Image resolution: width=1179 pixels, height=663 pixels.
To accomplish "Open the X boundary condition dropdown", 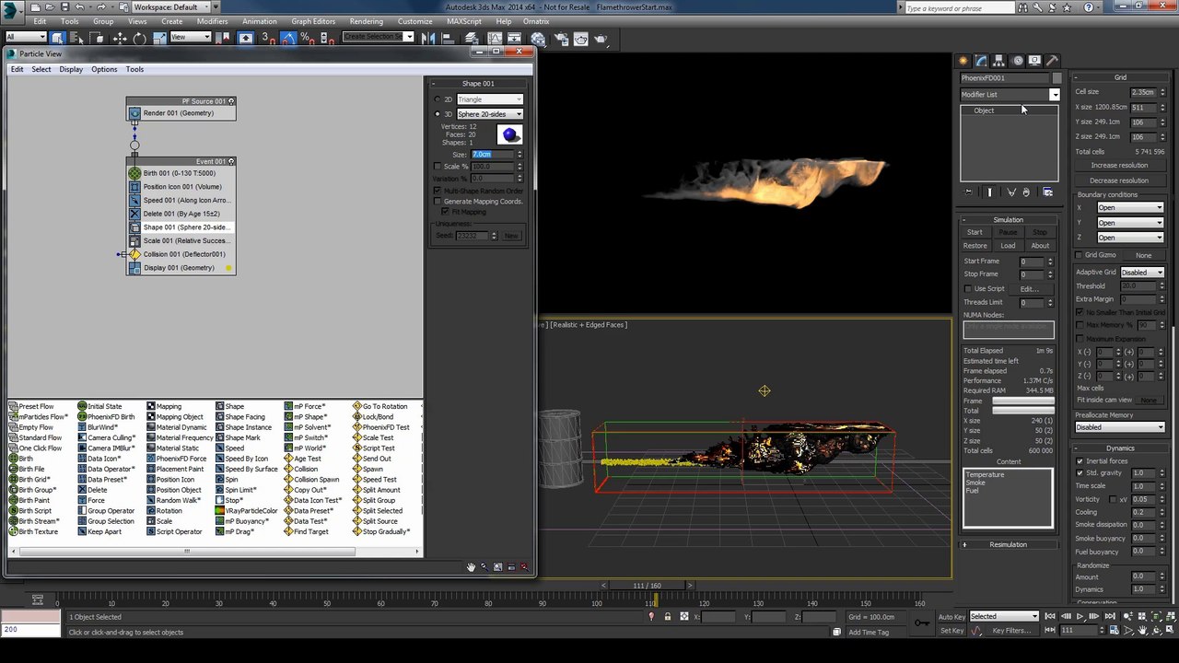I will pos(1130,208).
